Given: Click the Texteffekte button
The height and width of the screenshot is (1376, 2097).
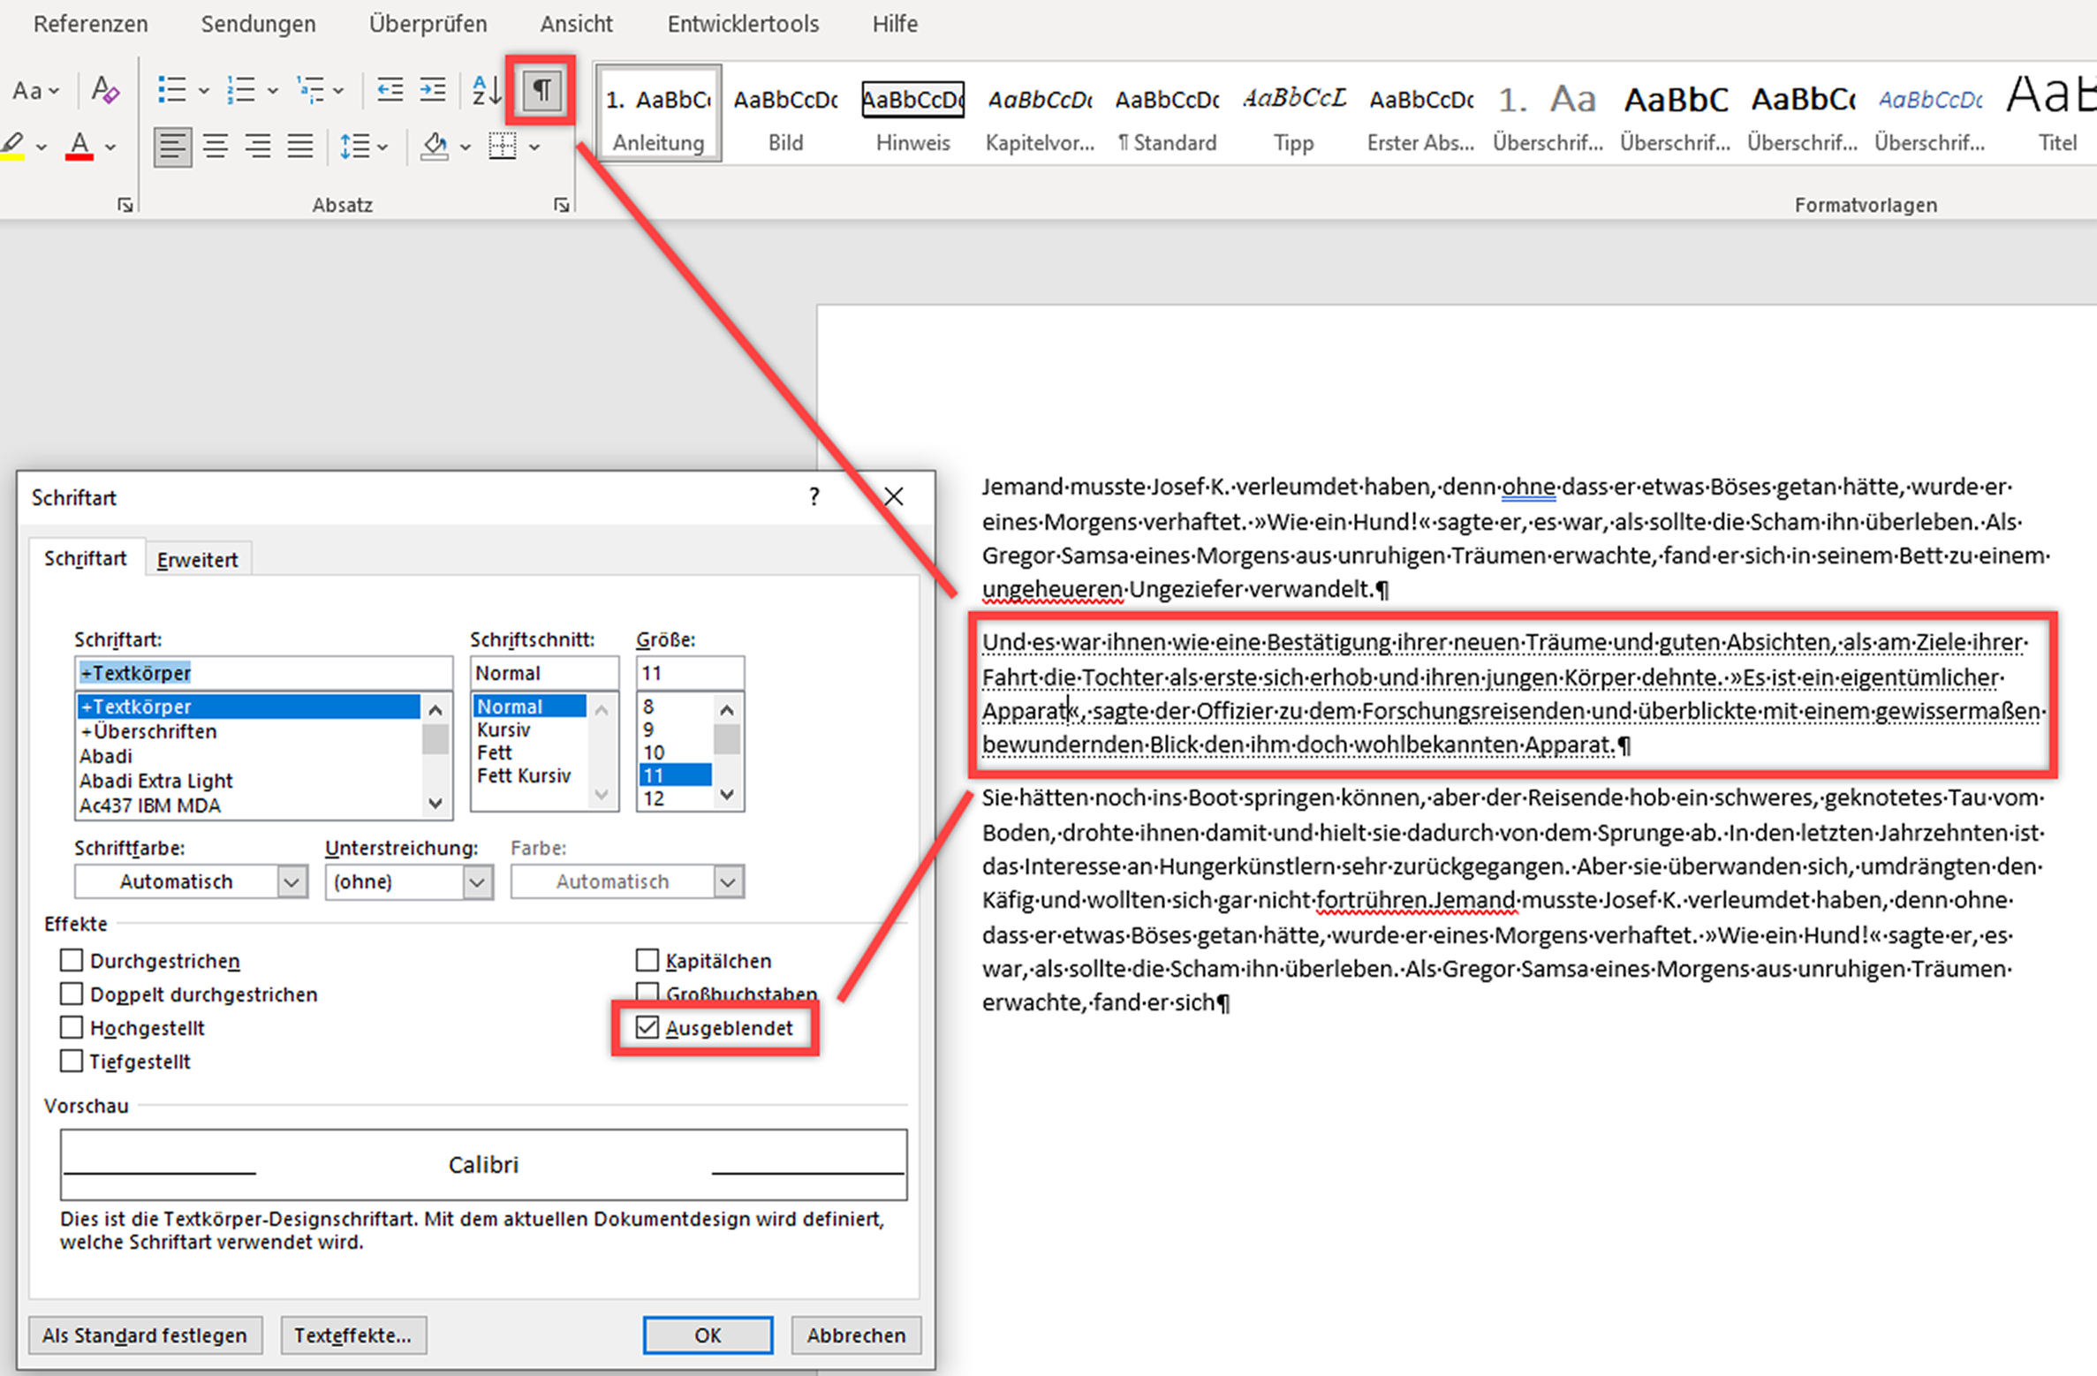Looking at the screenshot, I should point(352,1334).
